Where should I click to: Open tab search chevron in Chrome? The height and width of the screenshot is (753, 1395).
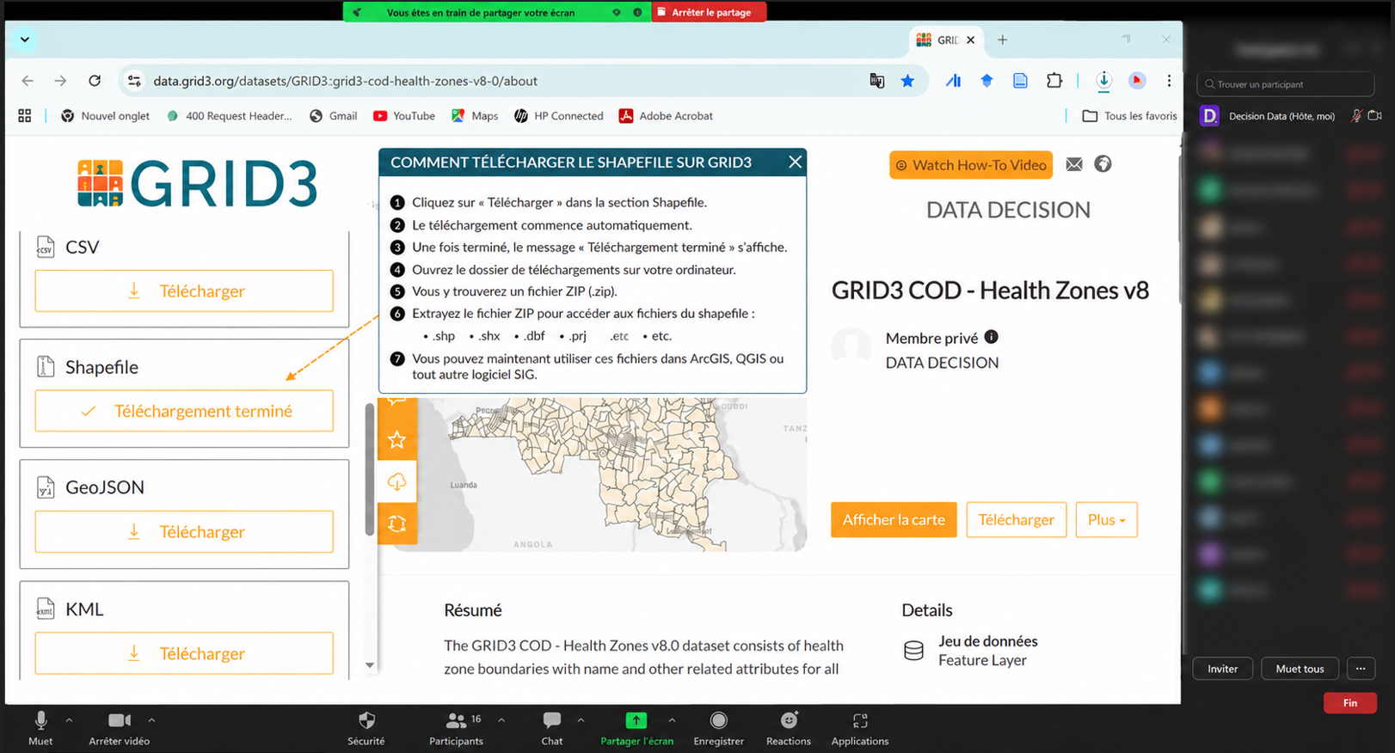coord(25,40)
